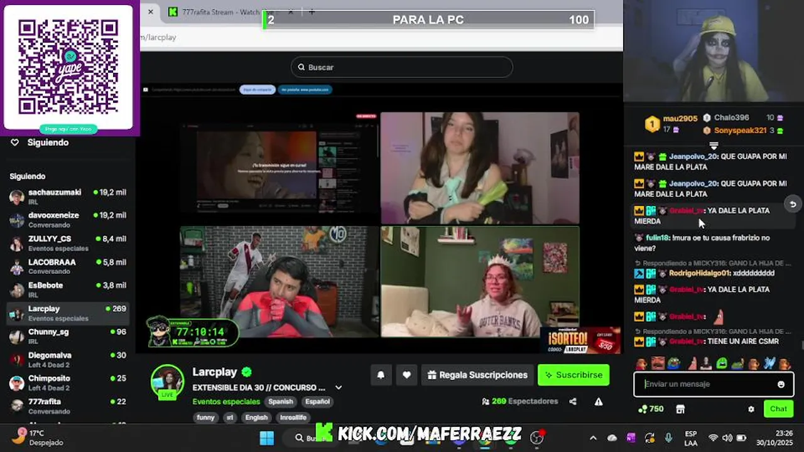Click the Inreallife tag
The image size is (804, 452).
tap(293, 417)
